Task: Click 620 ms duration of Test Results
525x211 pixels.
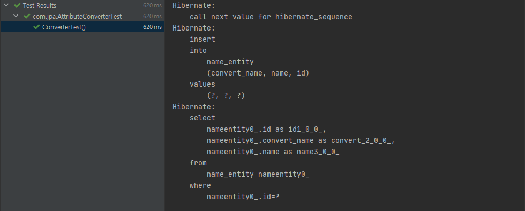Action: [152, 5]
